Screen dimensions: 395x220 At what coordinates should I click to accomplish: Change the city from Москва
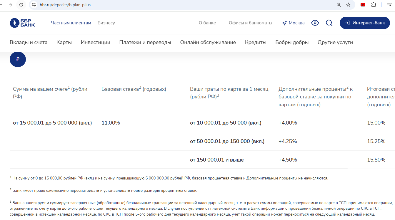coord(293,23)
